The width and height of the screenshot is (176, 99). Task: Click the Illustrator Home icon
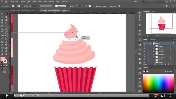click(x=6, y=2)
